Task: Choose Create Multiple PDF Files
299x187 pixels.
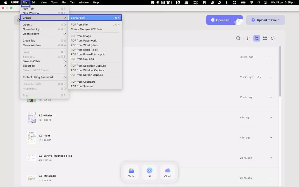Action: coord(95,29)
